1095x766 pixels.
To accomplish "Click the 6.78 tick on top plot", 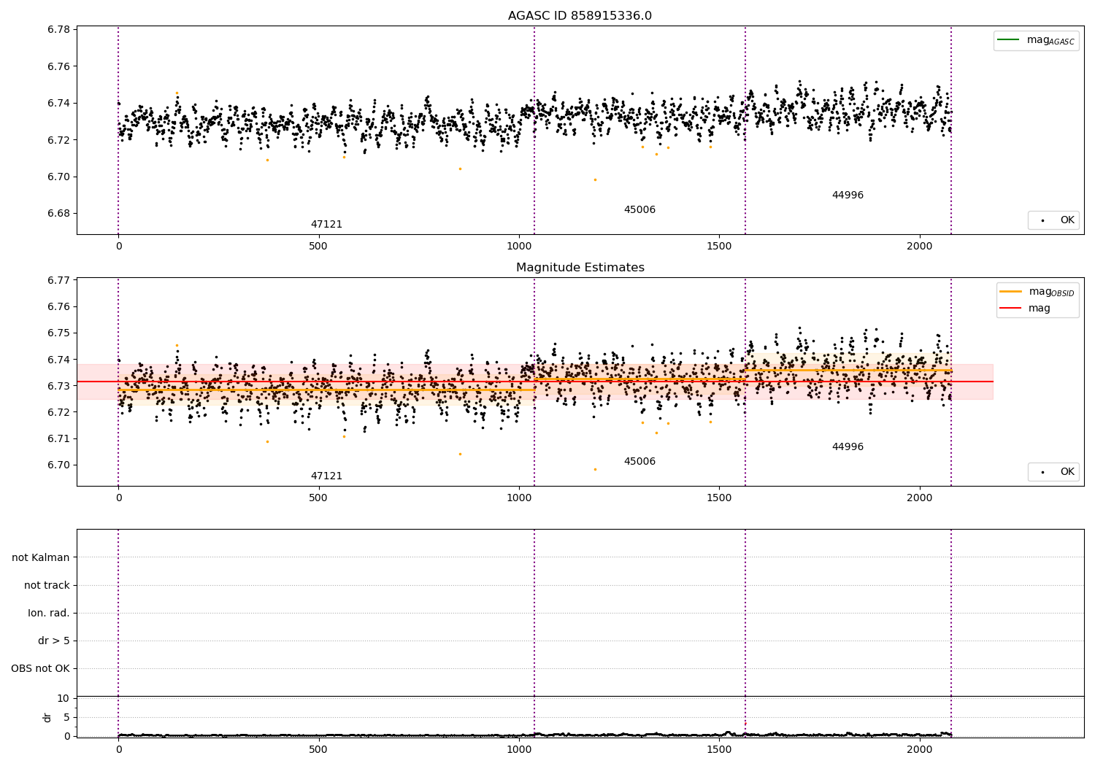I will click(x=58, y=30).
